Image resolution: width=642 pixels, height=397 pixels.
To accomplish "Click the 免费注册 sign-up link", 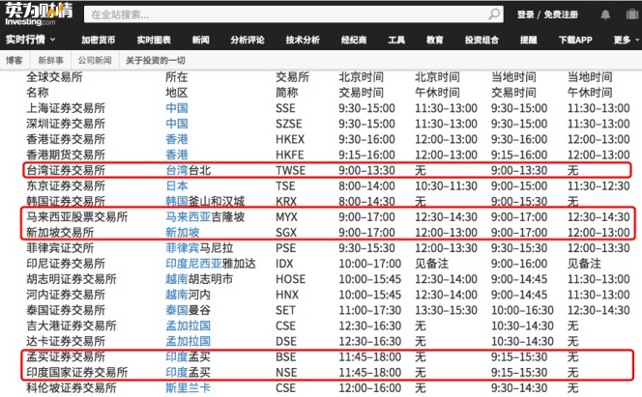I will [561, 14].
